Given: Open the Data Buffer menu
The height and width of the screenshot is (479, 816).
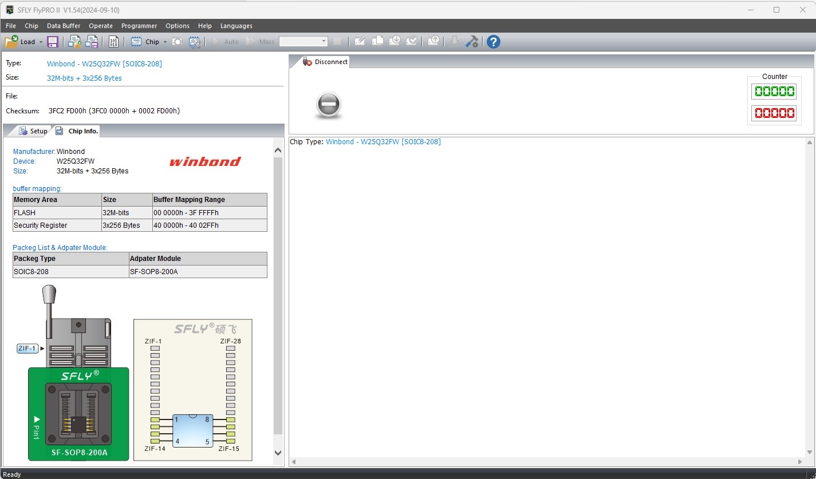Looking at the screenshot, I should point(64,26).
